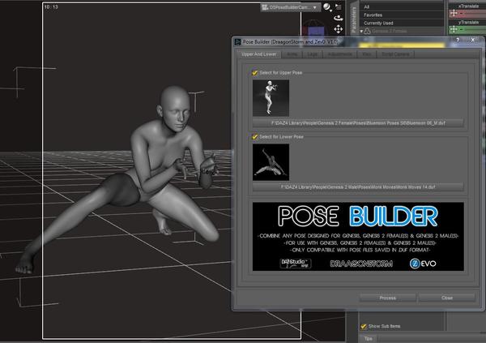Click the yTranslate slider handle icon
This screenshot has width=486, height=343.
[x=454, y=29]
